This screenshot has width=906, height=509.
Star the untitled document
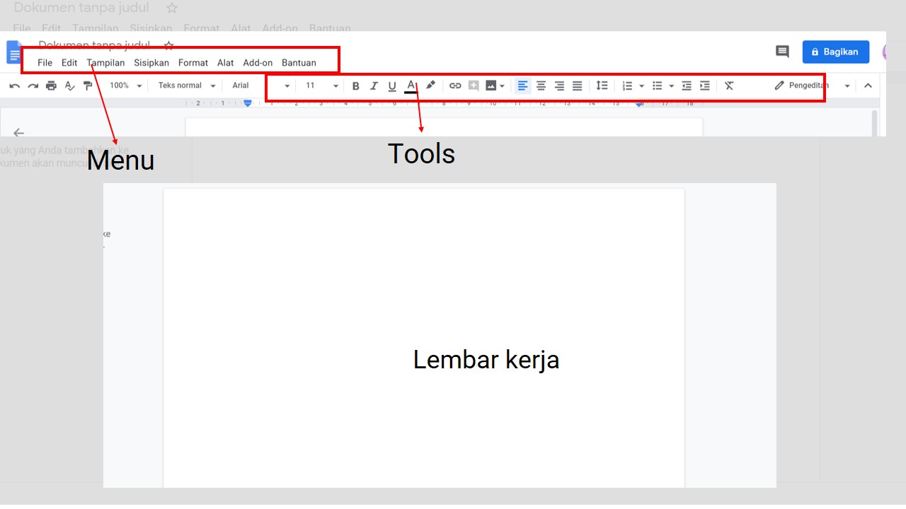168,45
